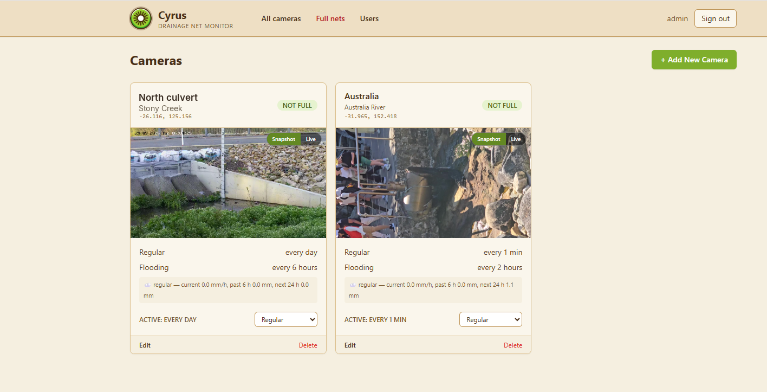Click the DRAINAGE NET MONITOR subtitle
767x392 pixels.
[196, 26]
